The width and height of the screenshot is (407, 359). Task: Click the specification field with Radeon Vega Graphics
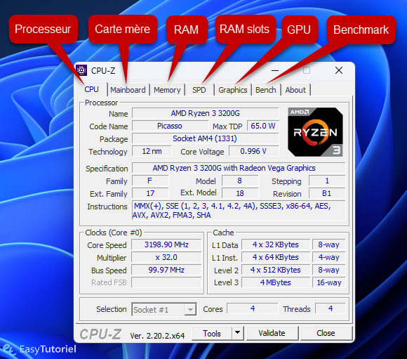pyautogui.click(x=239, y=168)
